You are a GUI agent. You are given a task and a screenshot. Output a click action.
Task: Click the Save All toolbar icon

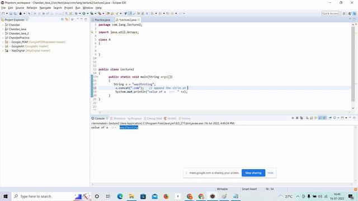[15, 13]
